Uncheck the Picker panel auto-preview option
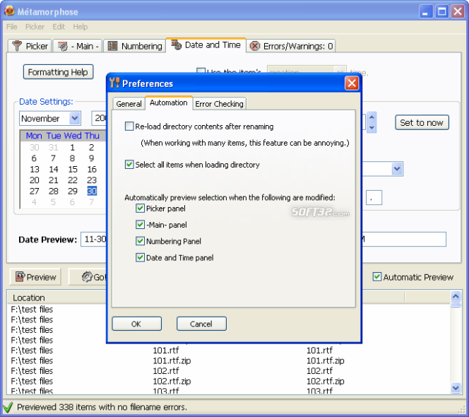This screenshot has height=417, width=469. pyautogui.click(x=140, y=208)
